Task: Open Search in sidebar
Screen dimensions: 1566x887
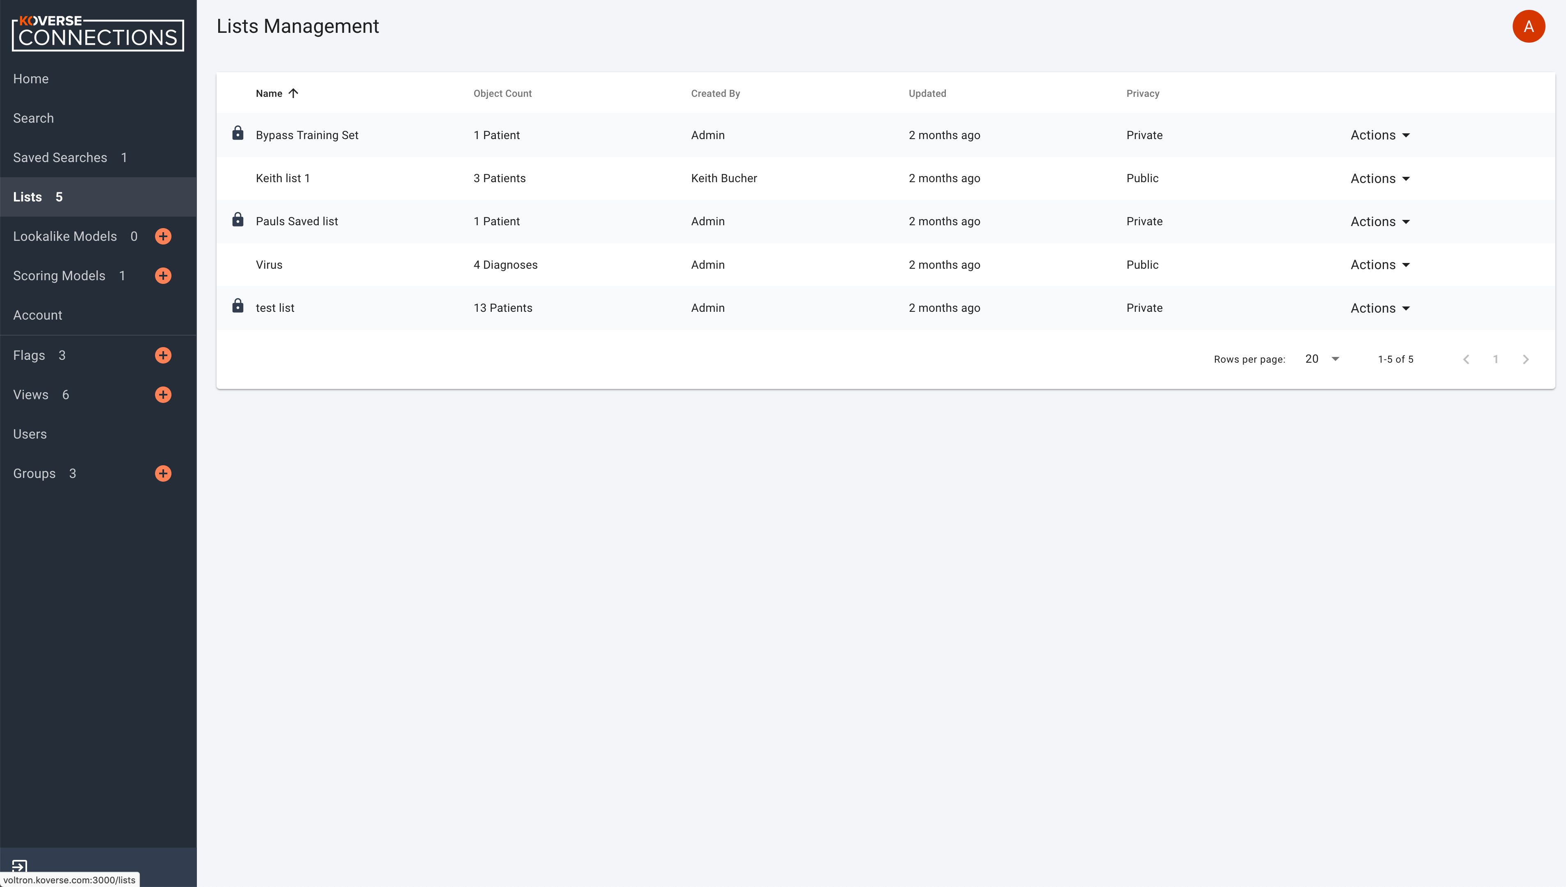Action: 34,118
